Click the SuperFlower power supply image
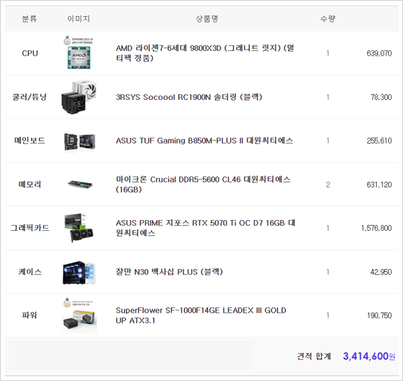Image resolution: width=403 pixels, height=381 pixels. point(79,315)
